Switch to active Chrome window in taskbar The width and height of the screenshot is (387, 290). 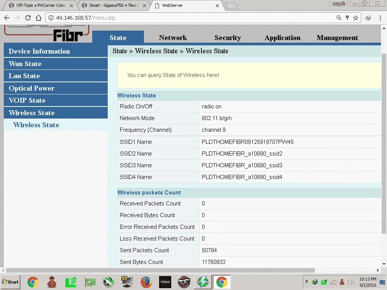point(221,282)
